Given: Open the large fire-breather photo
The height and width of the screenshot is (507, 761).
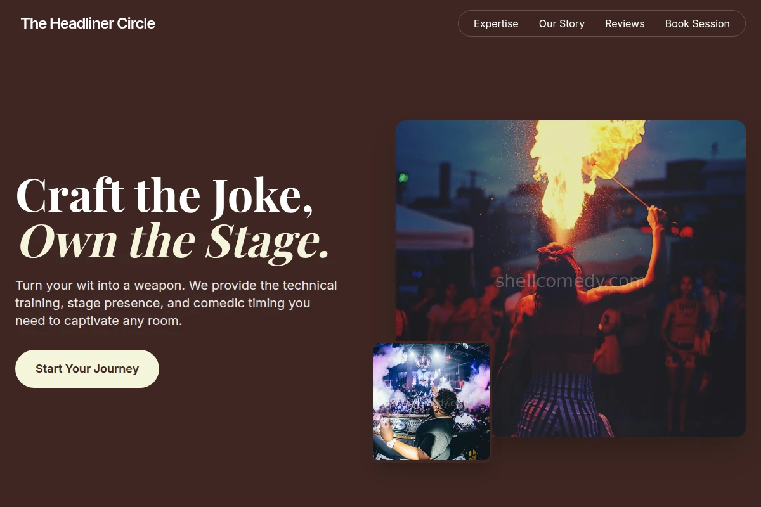Looking at the screenshot, I should 571,279.
